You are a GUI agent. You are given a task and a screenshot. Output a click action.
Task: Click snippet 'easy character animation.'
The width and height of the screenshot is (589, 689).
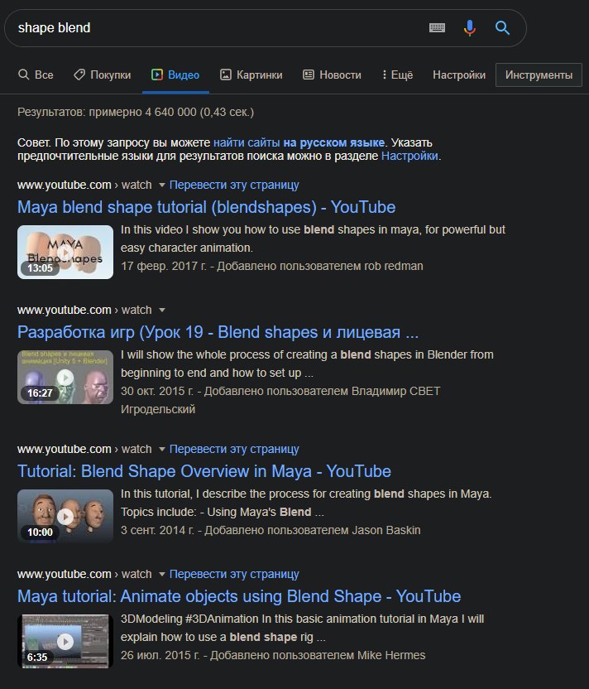coord(186,248)
